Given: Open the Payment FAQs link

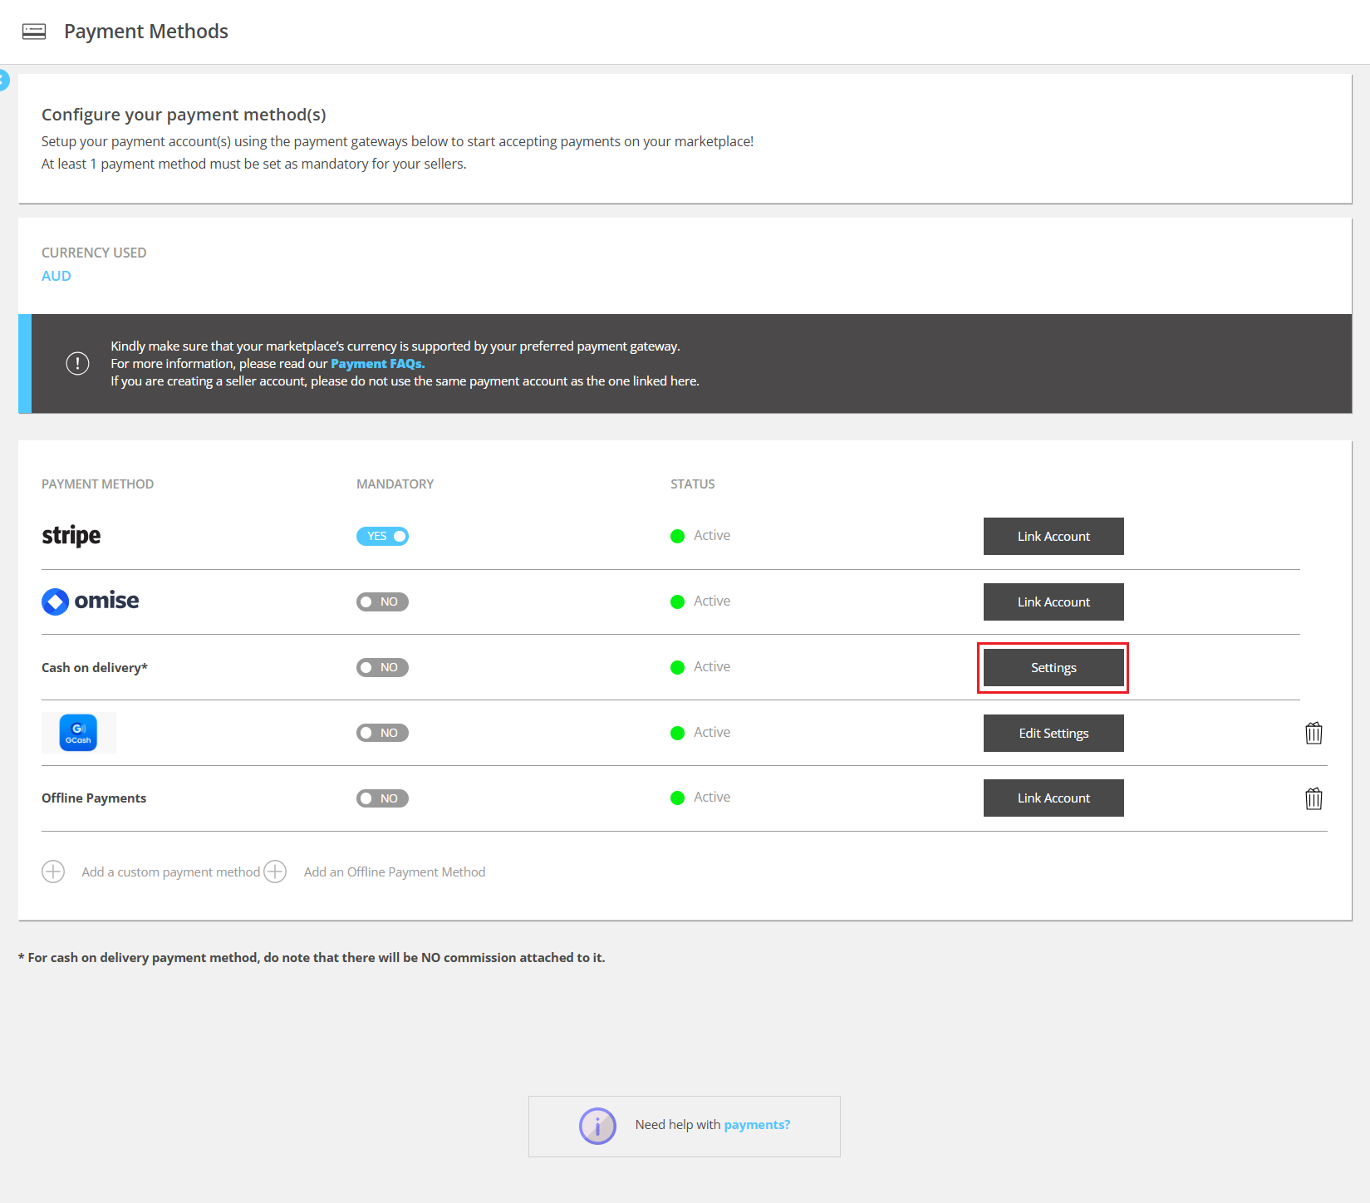Looking at the screenshot, I should point(378,364).
